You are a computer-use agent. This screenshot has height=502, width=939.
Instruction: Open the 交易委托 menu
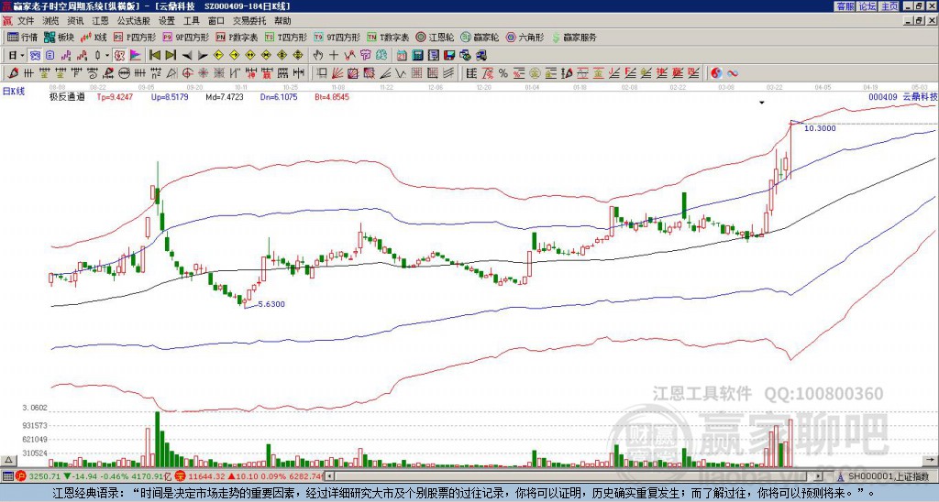(249, 21)
